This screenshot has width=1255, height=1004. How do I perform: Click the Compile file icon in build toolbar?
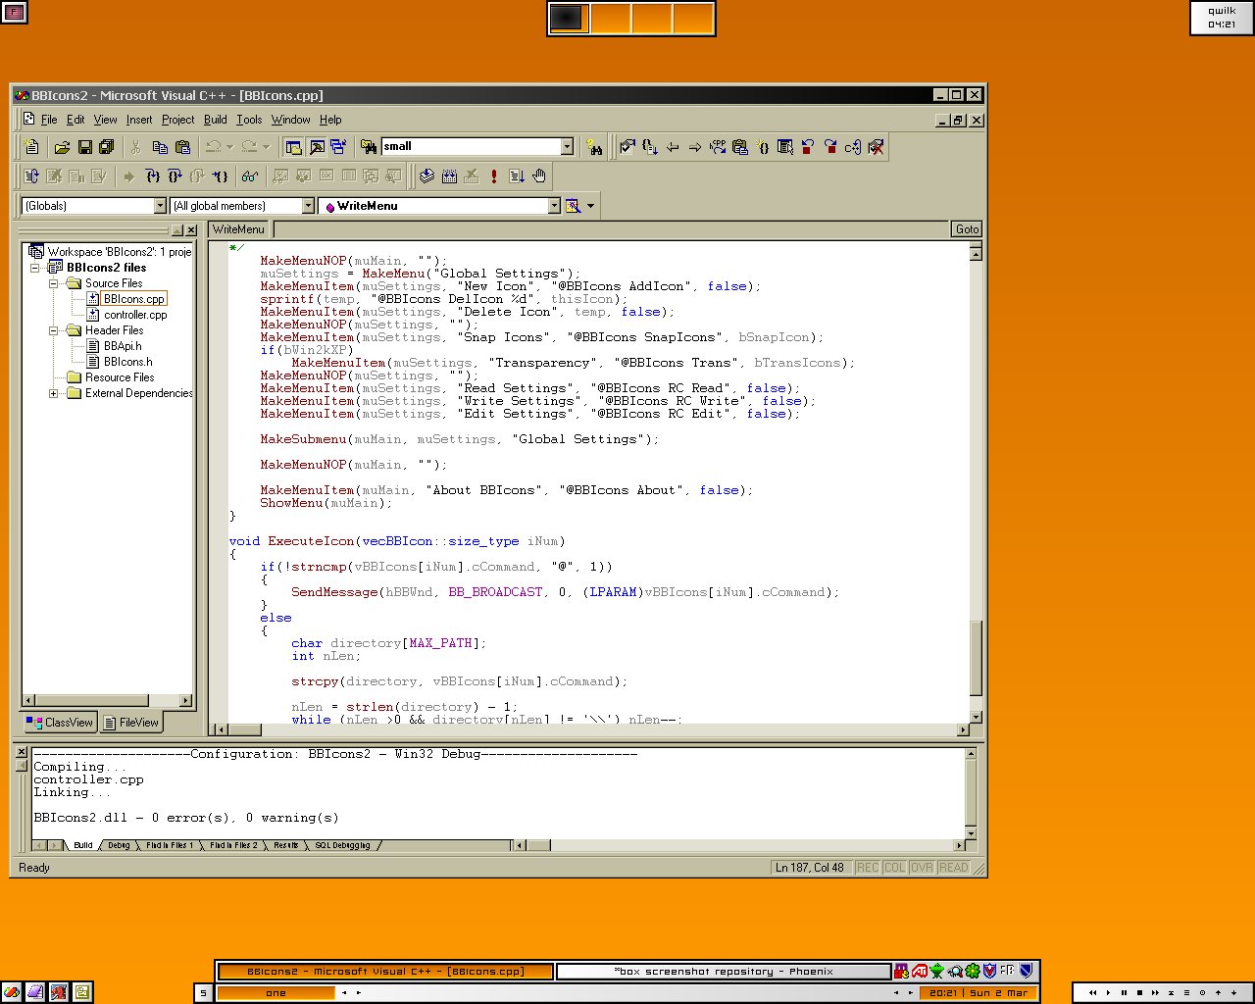427,176
